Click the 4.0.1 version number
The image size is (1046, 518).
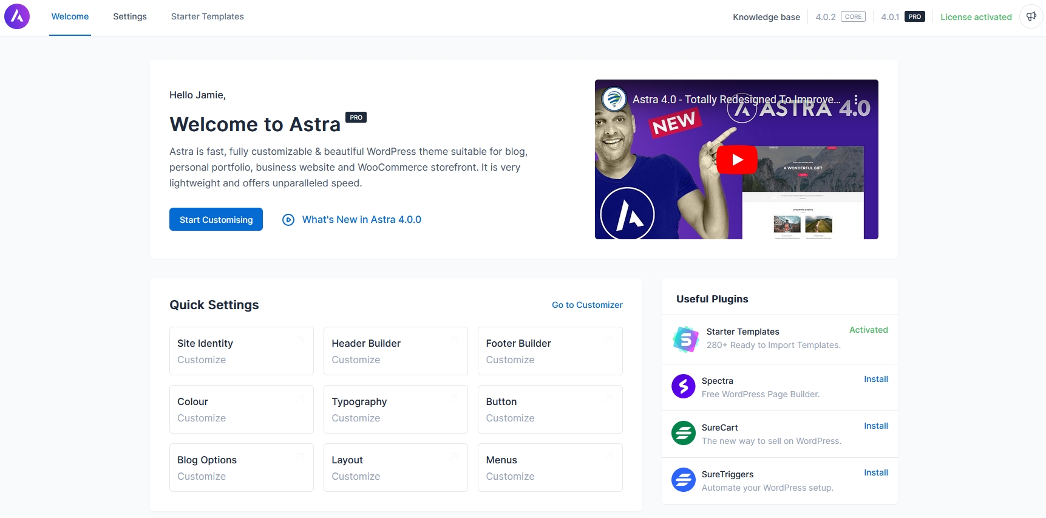pos(890,17)
